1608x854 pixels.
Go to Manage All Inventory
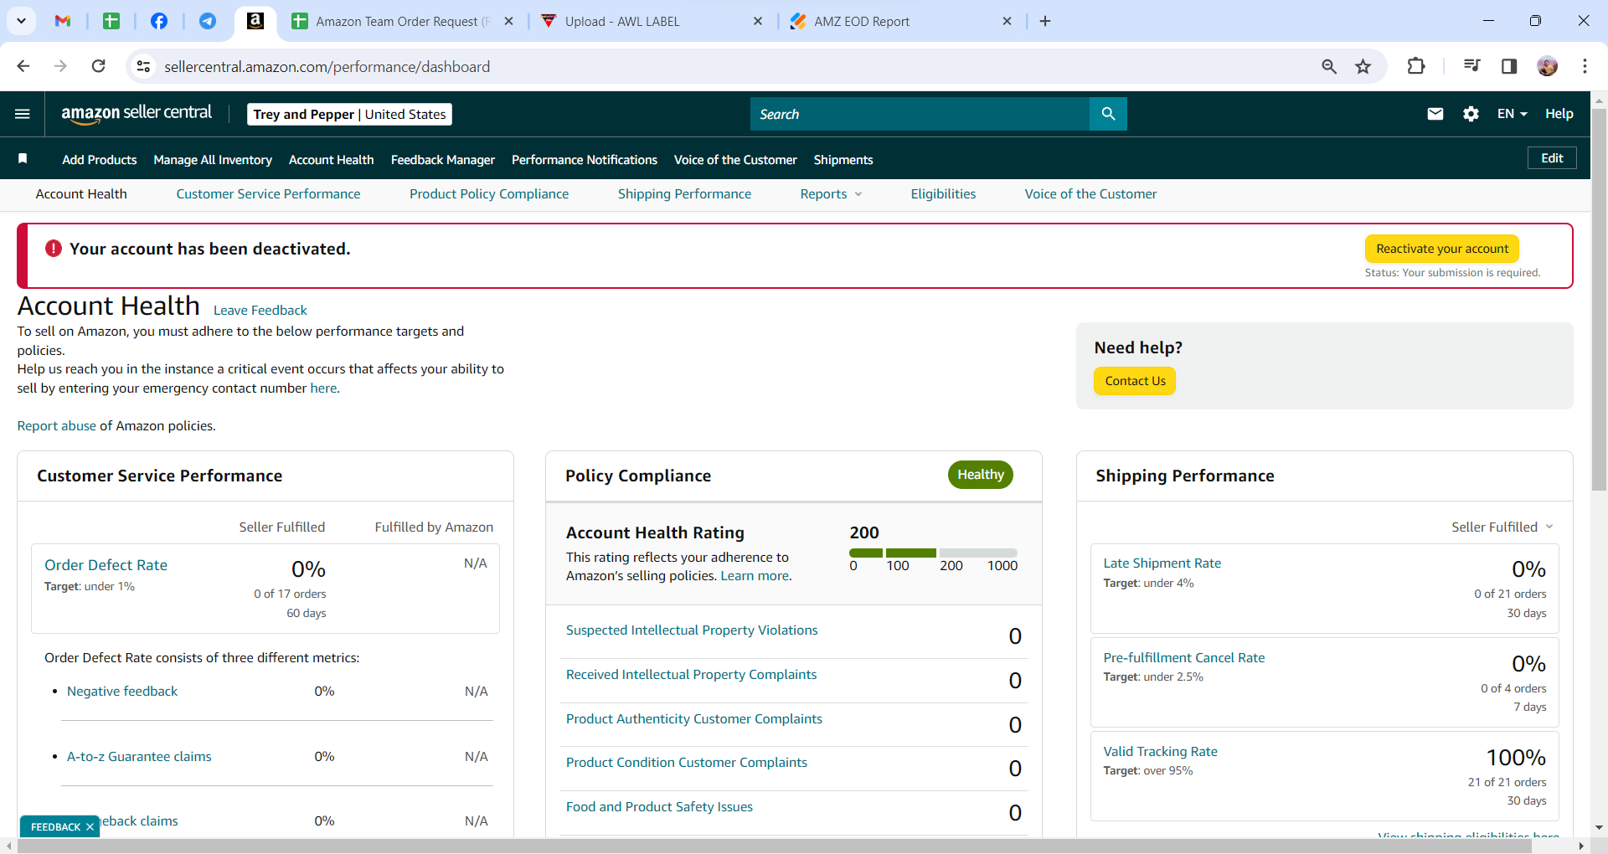coord(213,160)
